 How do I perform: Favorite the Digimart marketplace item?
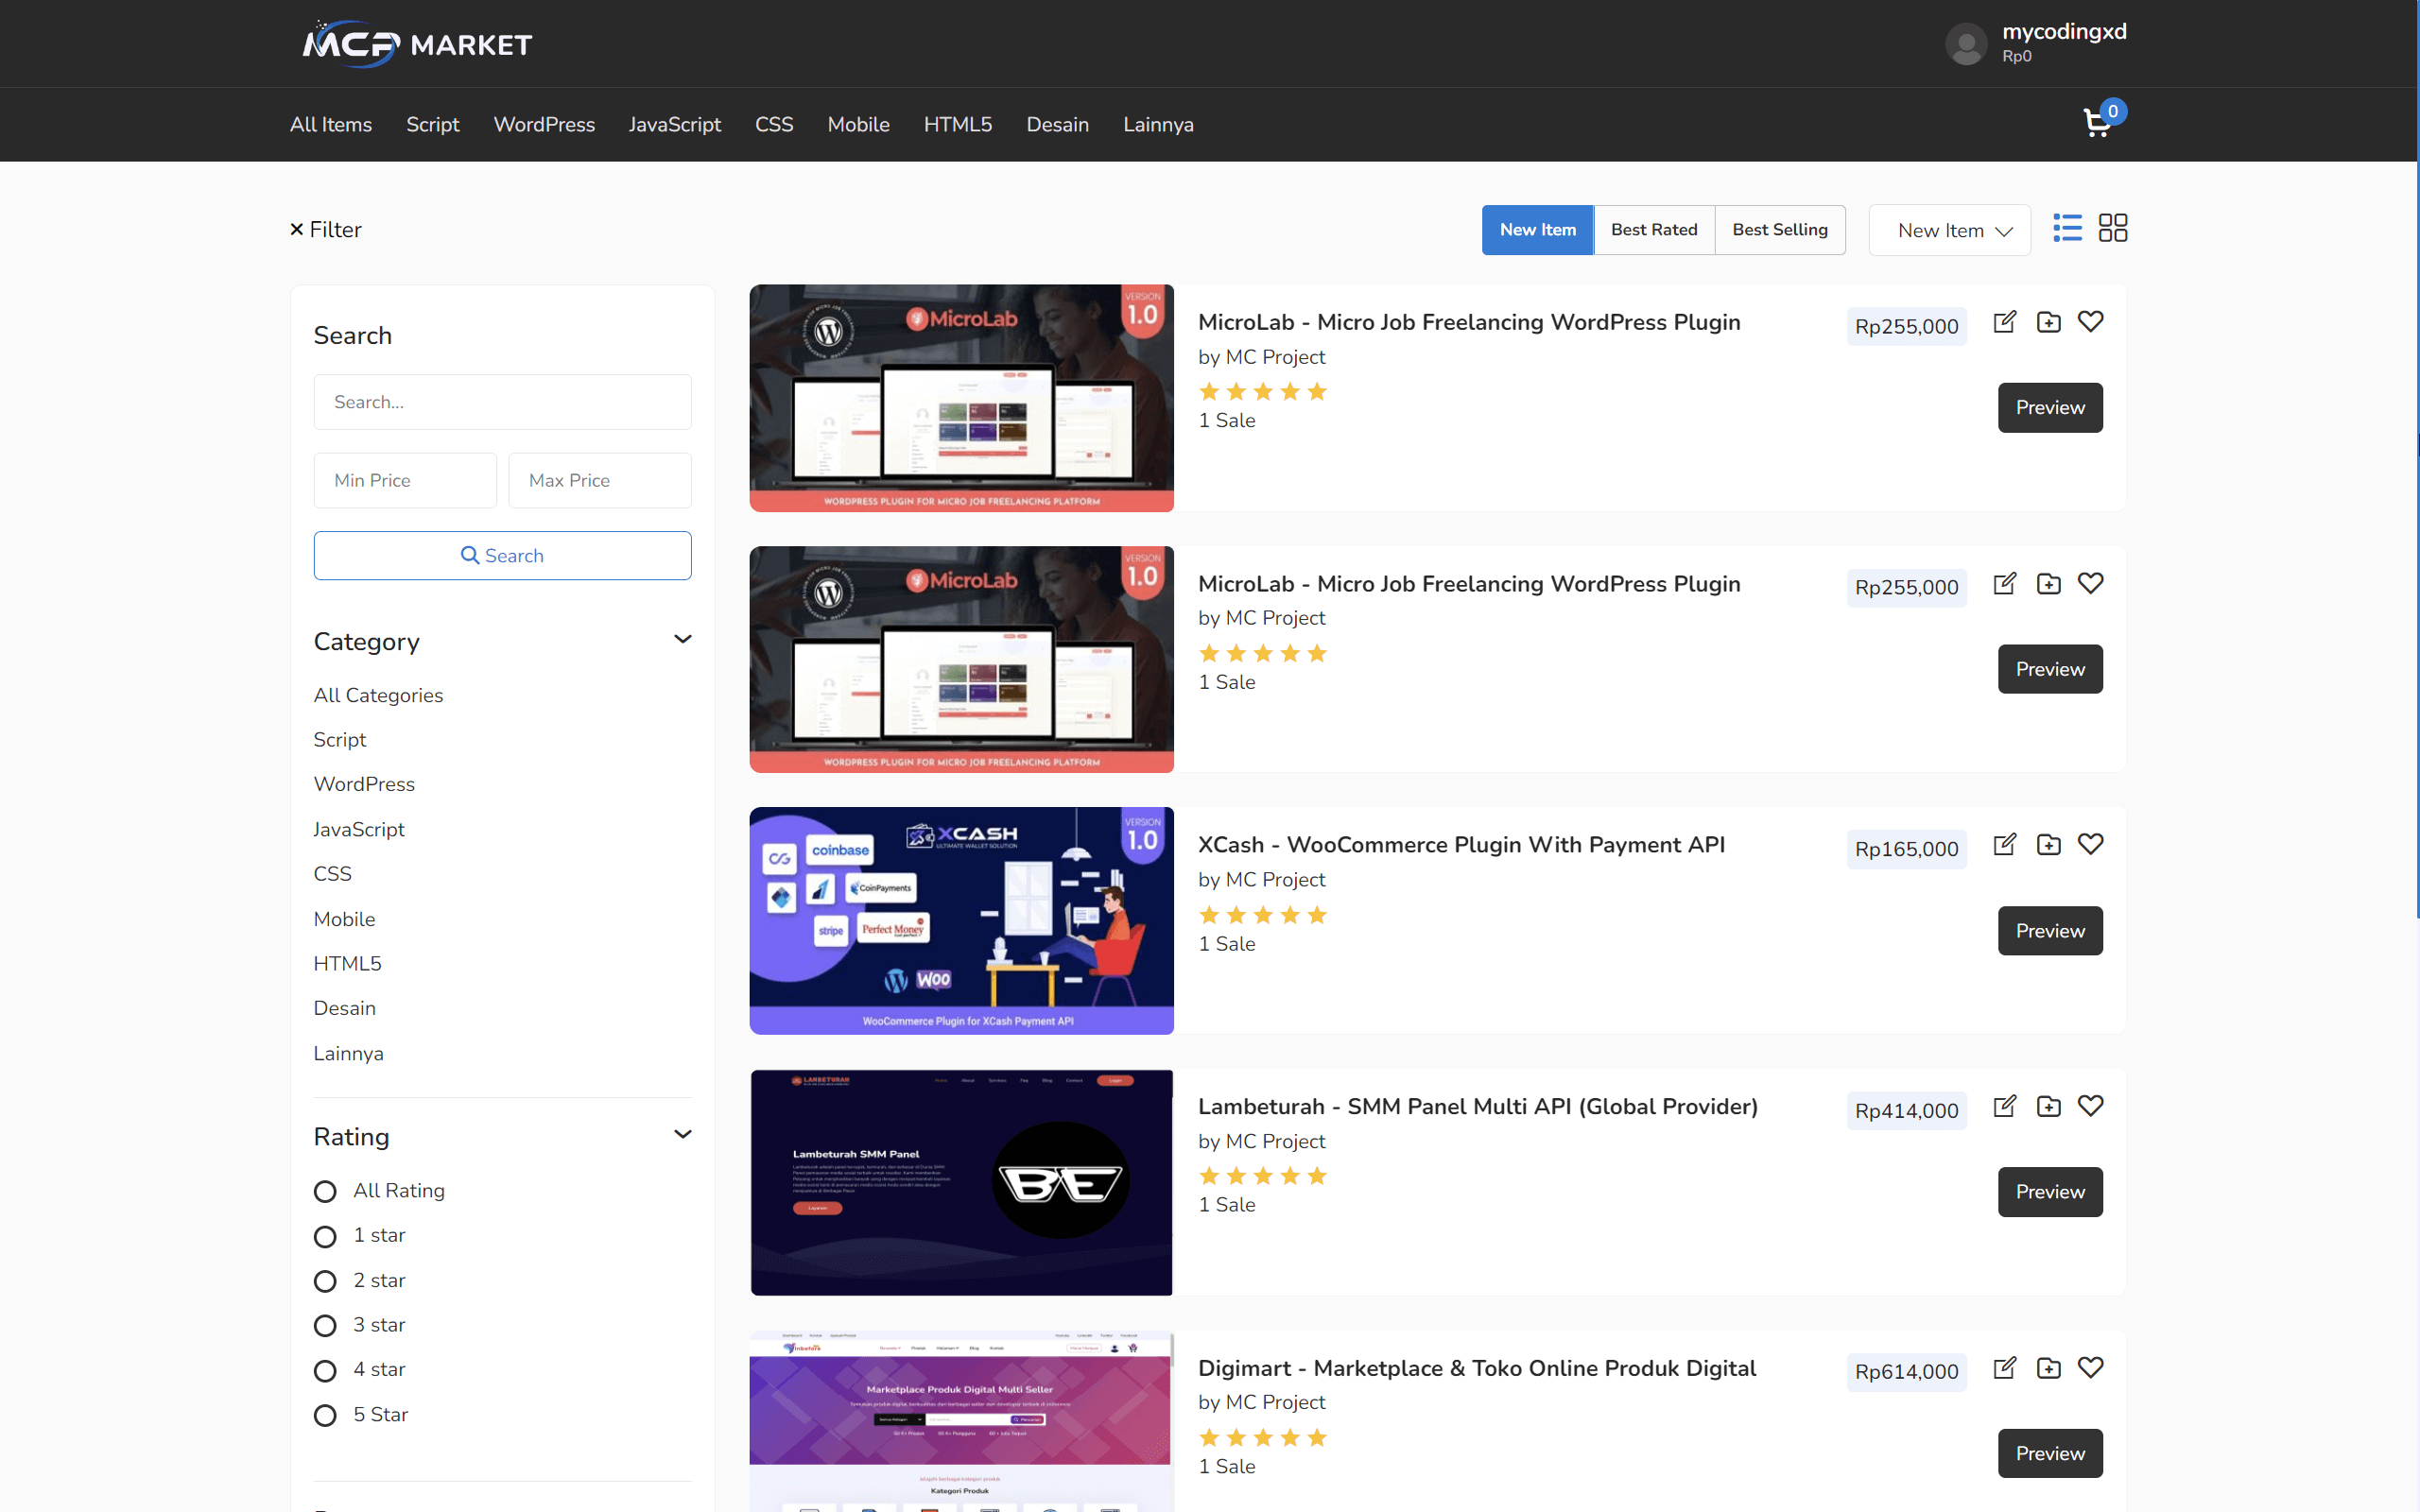coord(2091,1367)
